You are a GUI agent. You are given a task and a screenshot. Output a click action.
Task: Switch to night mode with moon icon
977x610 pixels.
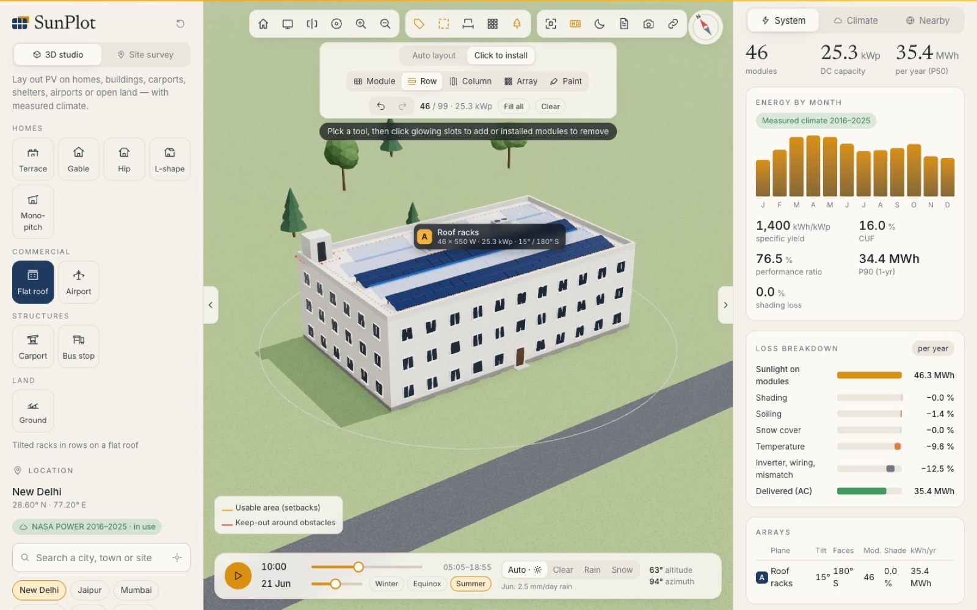pyautogui.click(x=600, y=24)
